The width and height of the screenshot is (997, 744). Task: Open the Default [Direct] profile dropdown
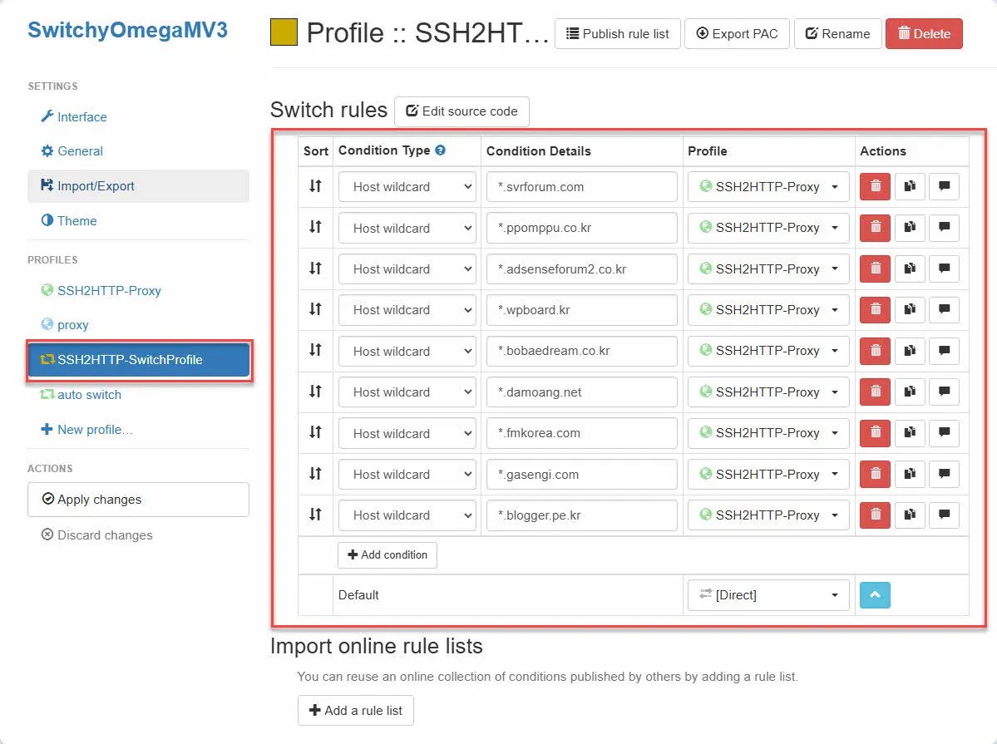[x=768, y=595]
